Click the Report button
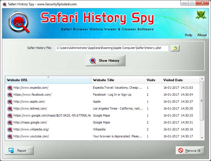Image resolution: width=211 pixels, height=161 pixels. coord(19,151)
